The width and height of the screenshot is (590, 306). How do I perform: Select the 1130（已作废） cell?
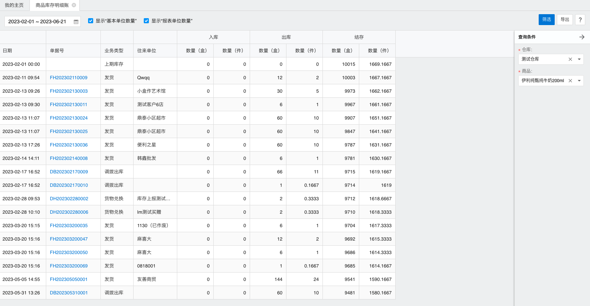[x=155, y=226]
